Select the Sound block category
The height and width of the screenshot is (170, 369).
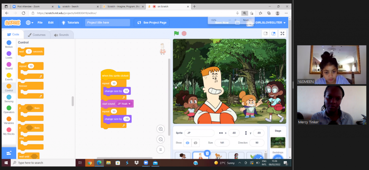click(x=9, y=66)
